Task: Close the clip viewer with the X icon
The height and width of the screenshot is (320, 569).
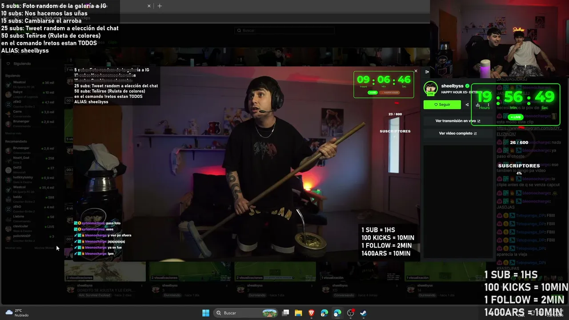Action: point(416,71)
